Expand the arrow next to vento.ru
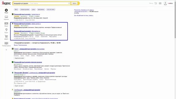 pyautogui.click(x=18, y=51)
